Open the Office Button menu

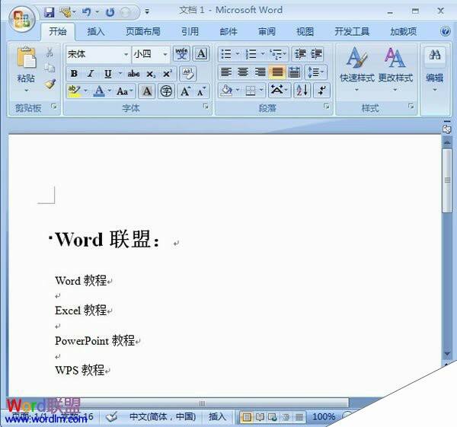[x=22, y=19]
